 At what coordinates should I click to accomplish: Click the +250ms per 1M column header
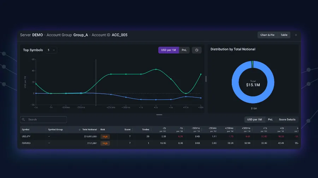(x=229, y=129)
